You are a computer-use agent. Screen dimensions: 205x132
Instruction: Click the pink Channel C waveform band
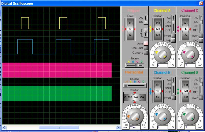pyautogui.click(x=57, y=70)
